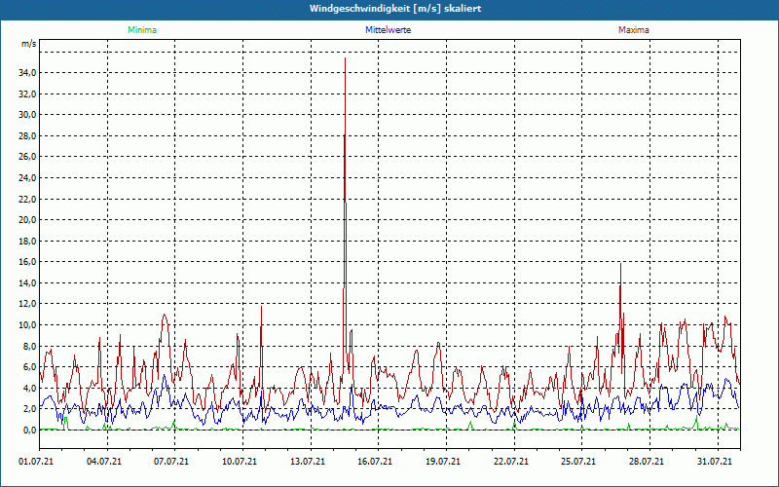Click the Minima legend label
779x487 pixels.
(x=142, y=30)
